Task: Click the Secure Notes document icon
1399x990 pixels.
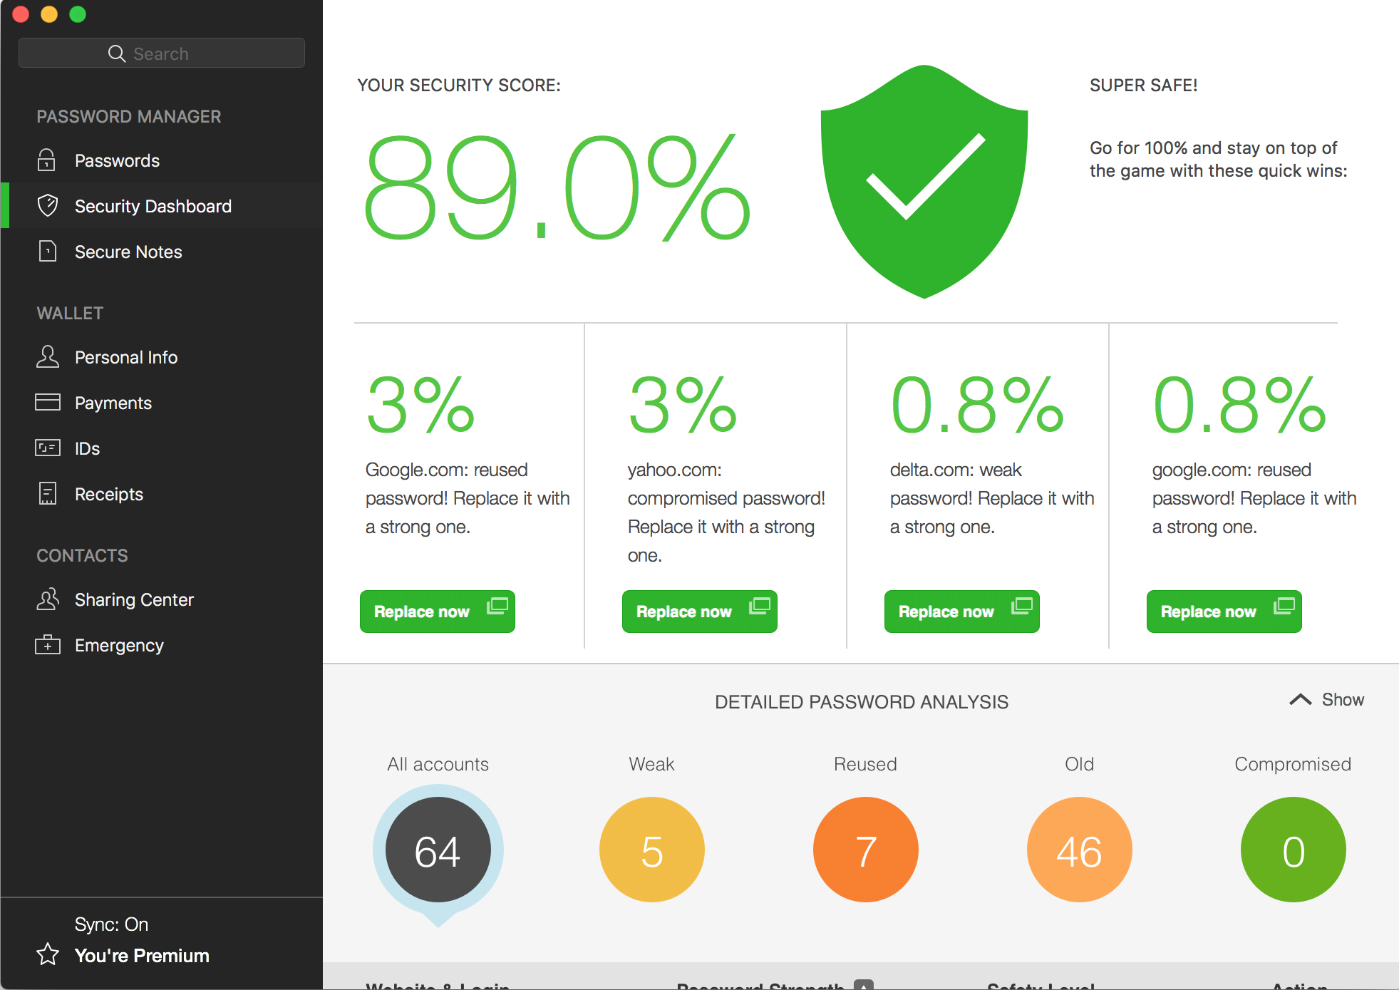Action: [x=47, y=252]
